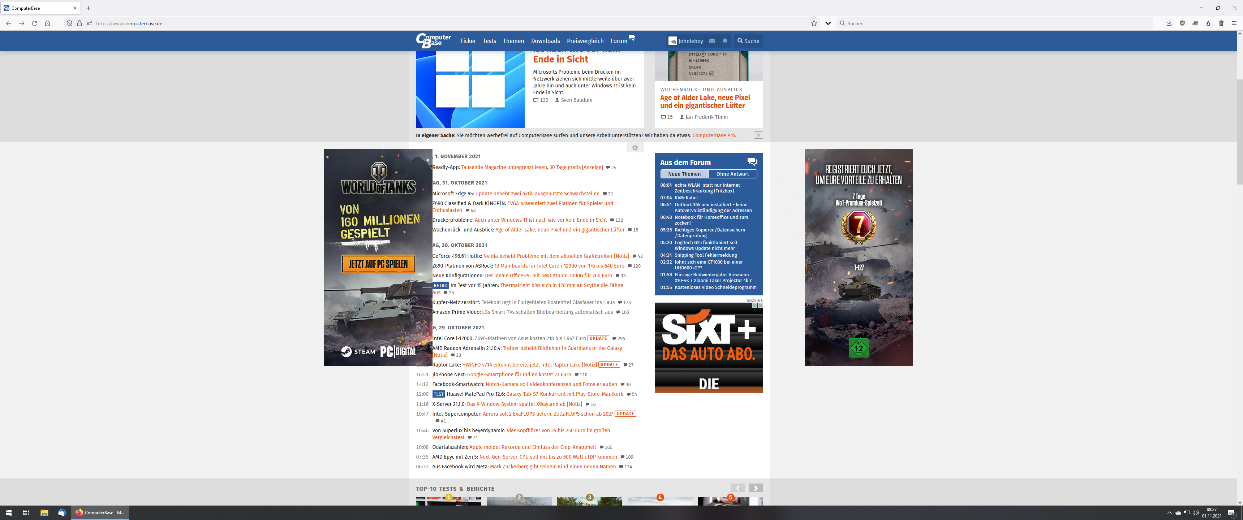
Task: Open the Downloads navigation menu item
Action: click(545, 41)
